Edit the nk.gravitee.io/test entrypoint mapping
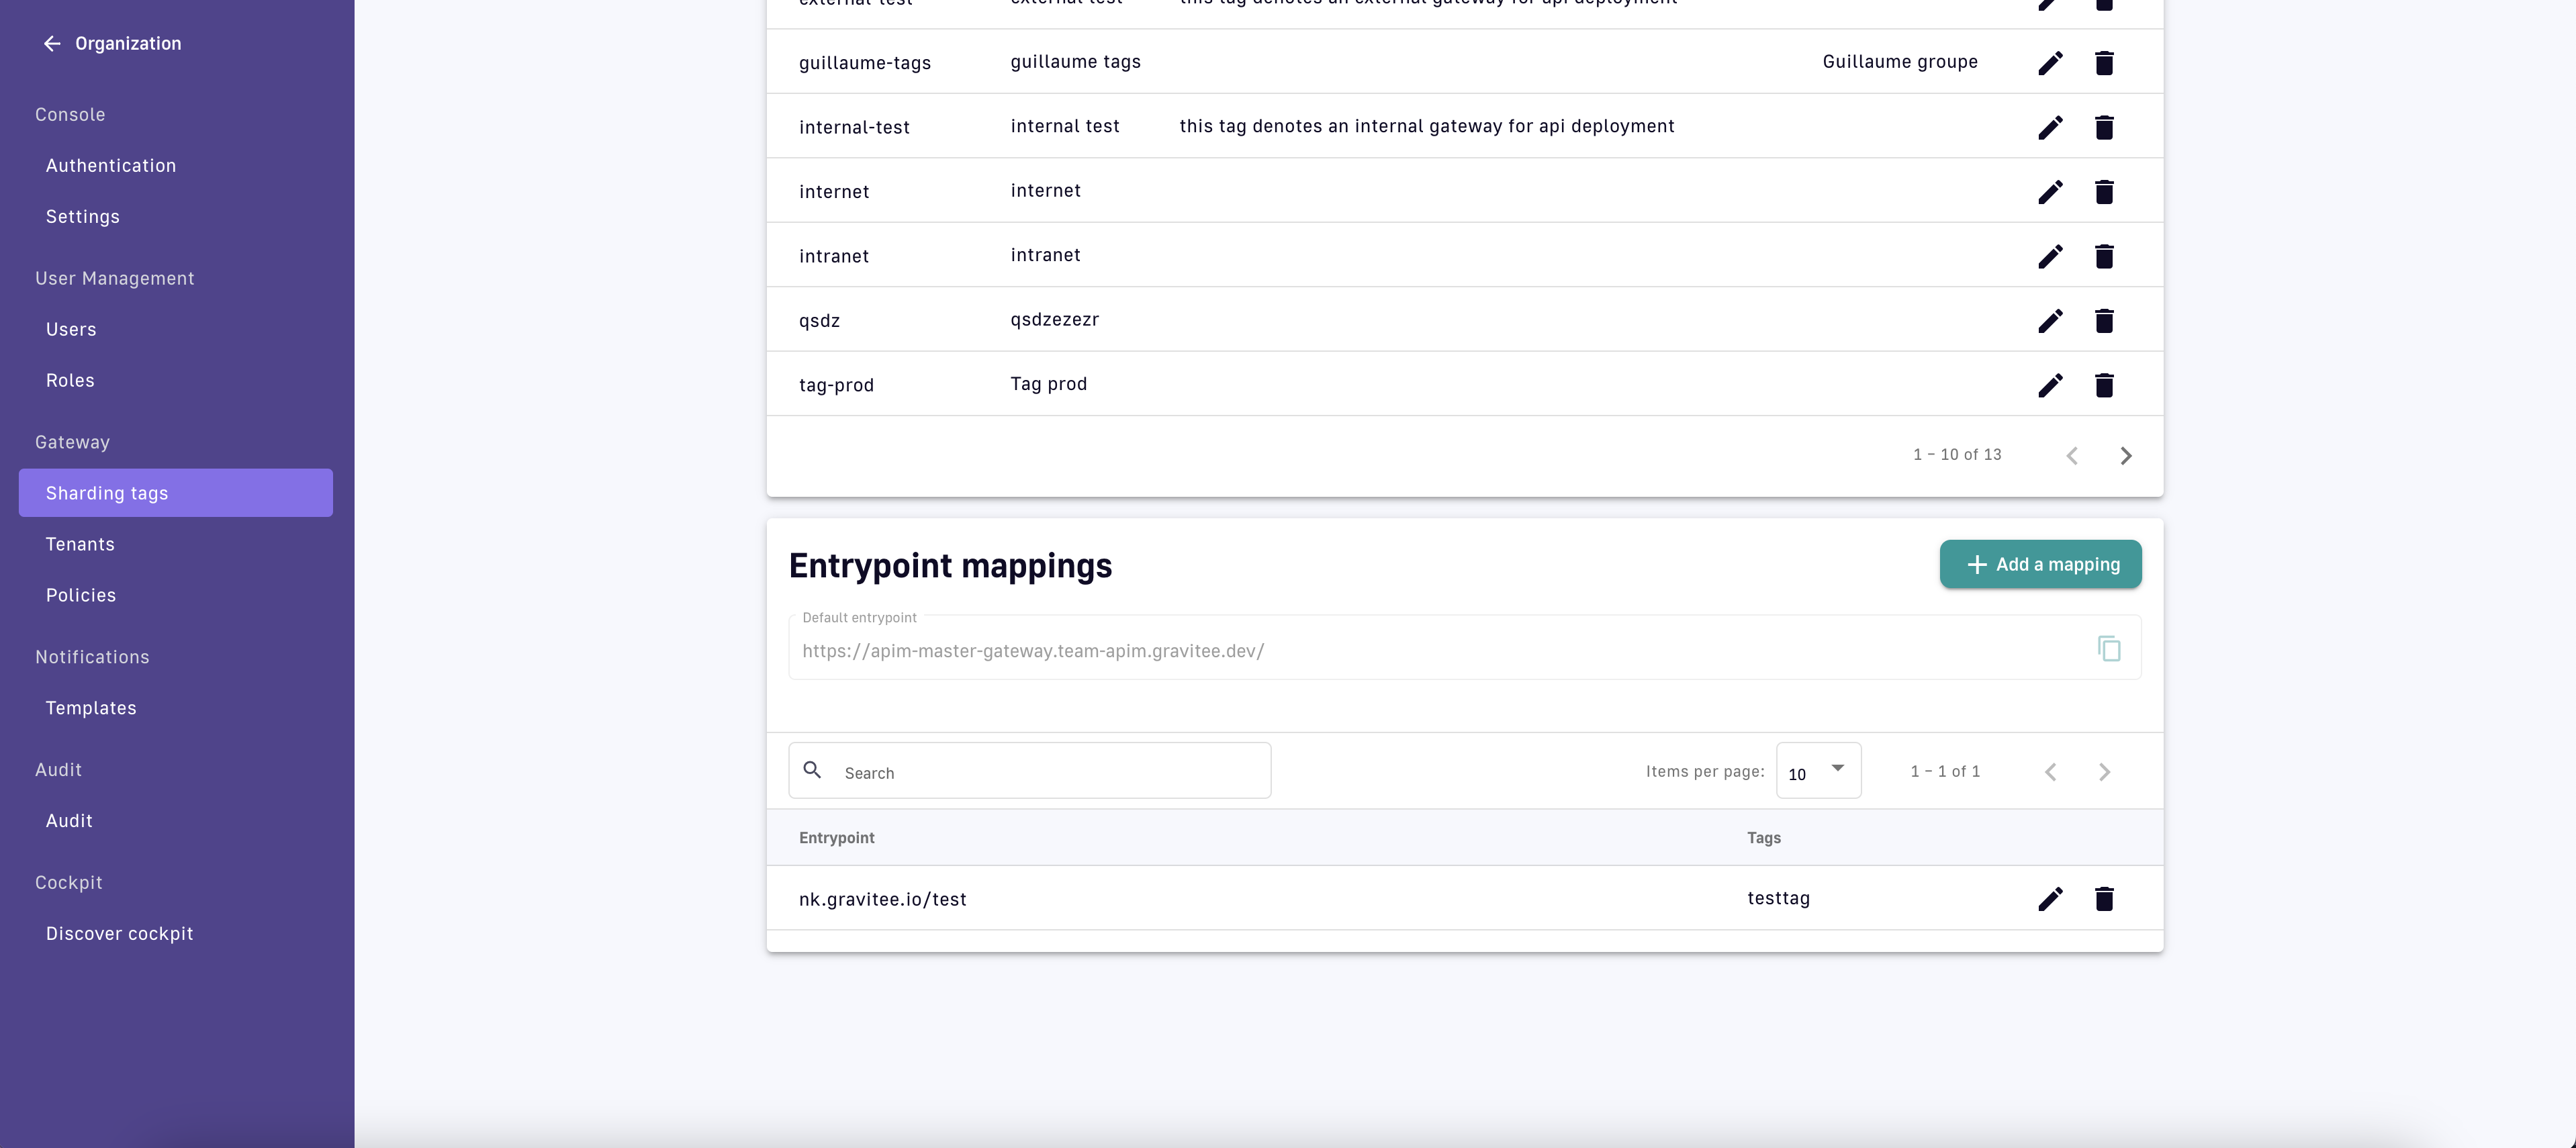 click(2050, 899)
